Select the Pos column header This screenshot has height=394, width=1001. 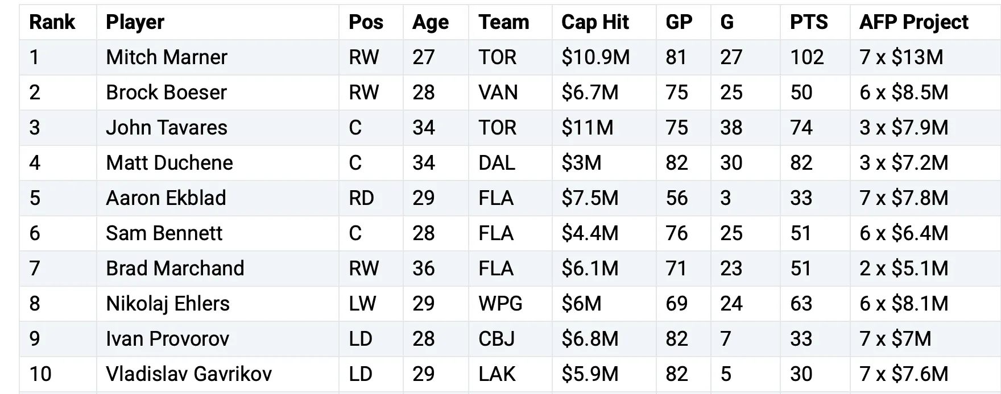tap(366, 22)
